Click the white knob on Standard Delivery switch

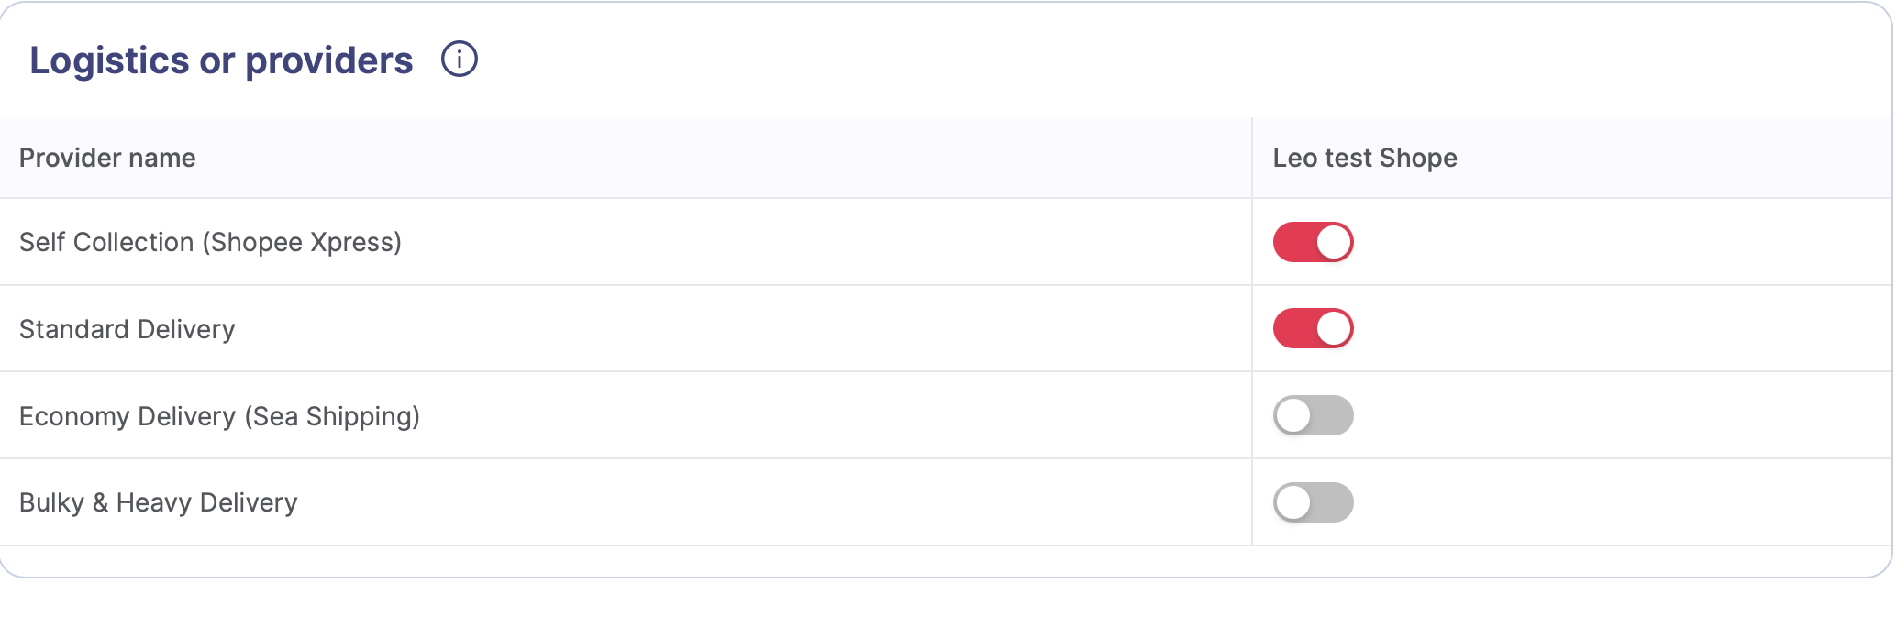tap(1334, 328)
